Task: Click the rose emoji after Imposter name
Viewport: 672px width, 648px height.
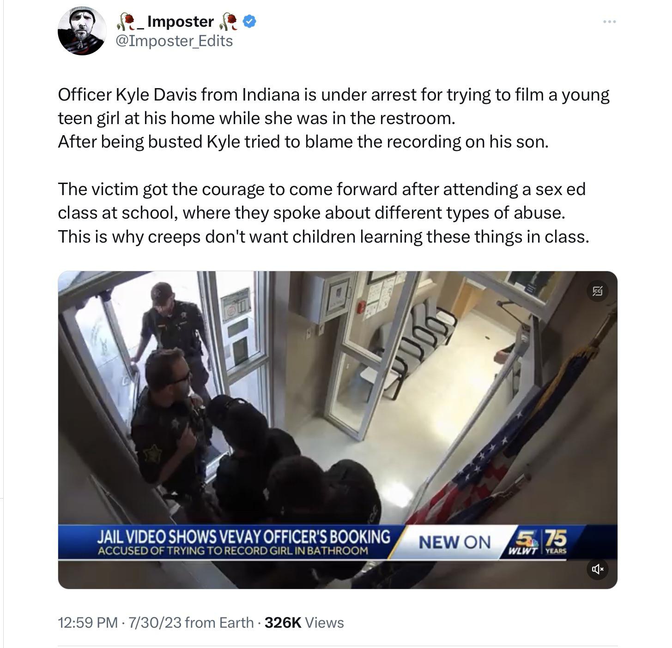Action: click(229, 21)
